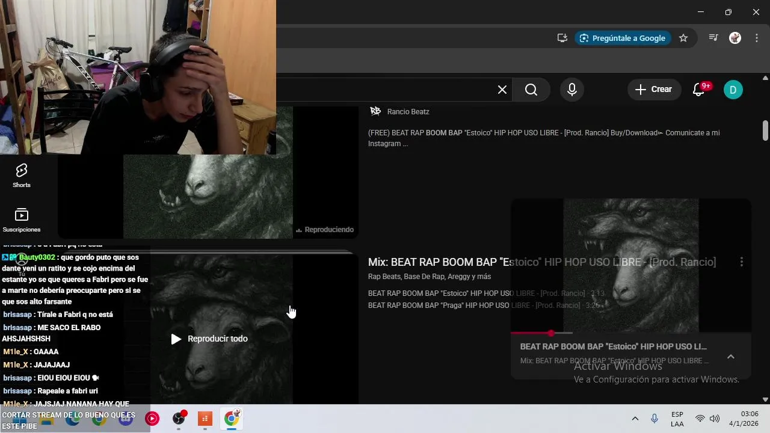Image resolution: width=770 pixels, height=433 pixels.
Task: Open the Chrome profile avatar
Action: click(735, 38)
